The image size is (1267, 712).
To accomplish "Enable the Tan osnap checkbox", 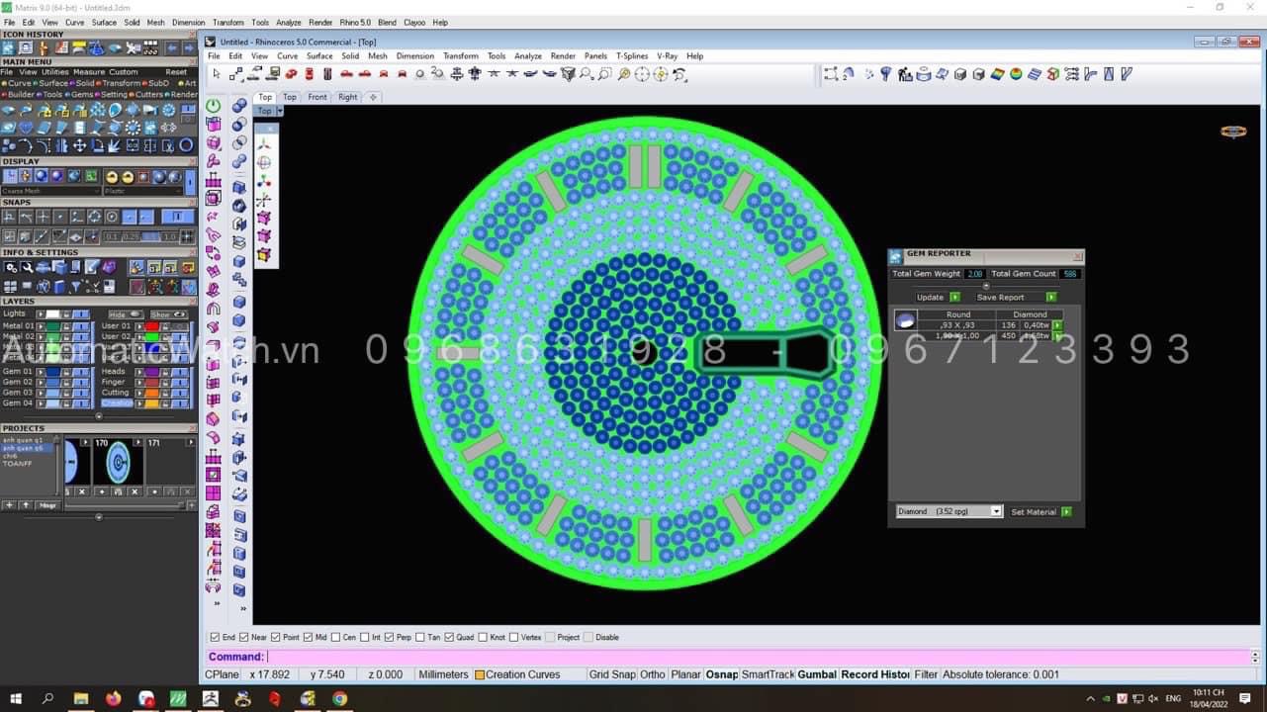I will (x=420, y=638).
